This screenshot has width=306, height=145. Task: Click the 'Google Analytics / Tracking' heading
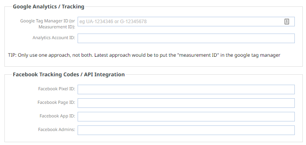click(x=48, y=7)
